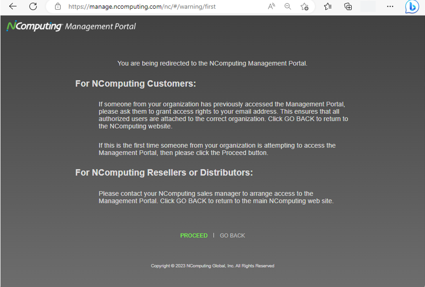Click 'For NComputing Resellers or Distributors:' heading
The height and width of the screenshot is (287, 425).
(x=164, y=173)
